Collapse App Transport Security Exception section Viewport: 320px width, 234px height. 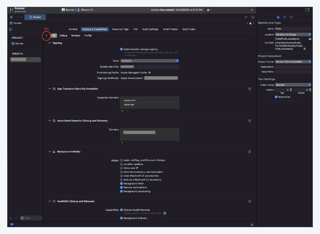(50, 89)
